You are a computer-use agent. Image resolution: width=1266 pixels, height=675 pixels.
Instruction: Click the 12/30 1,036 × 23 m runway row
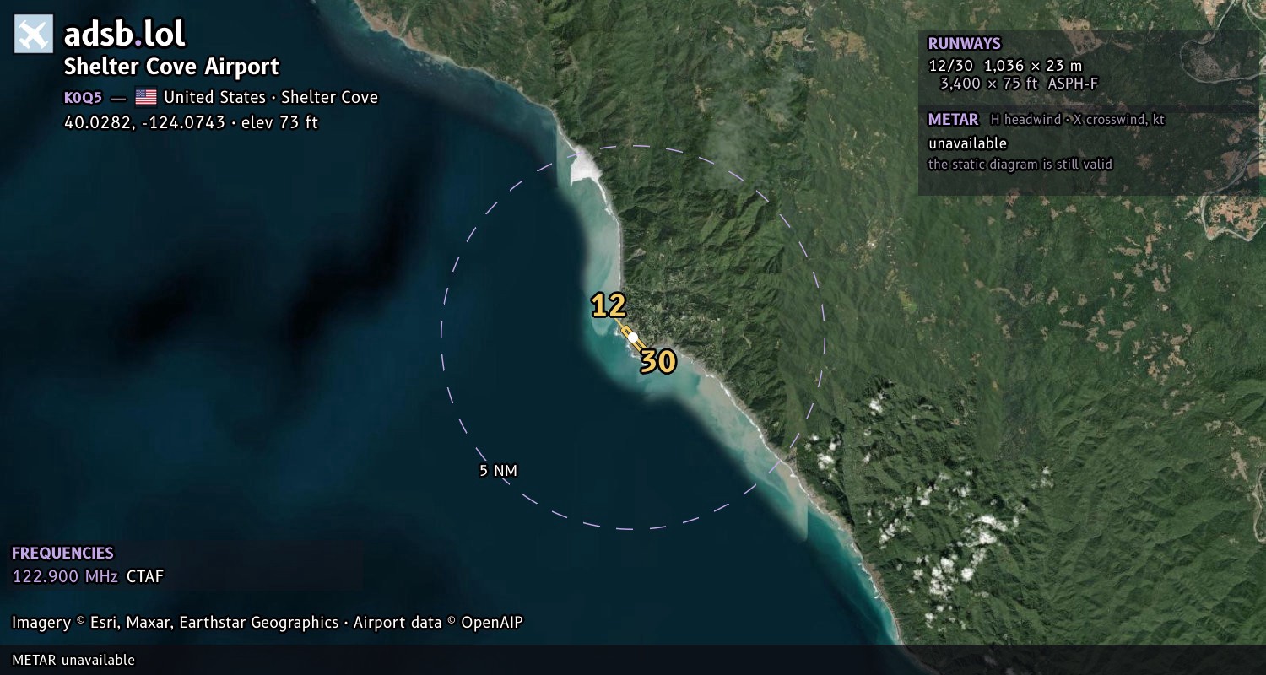1004,65
